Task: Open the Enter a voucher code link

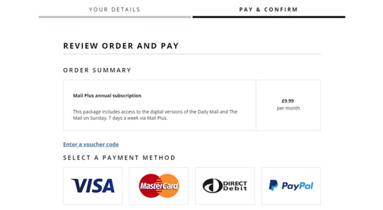Action: tap(91, 145)
